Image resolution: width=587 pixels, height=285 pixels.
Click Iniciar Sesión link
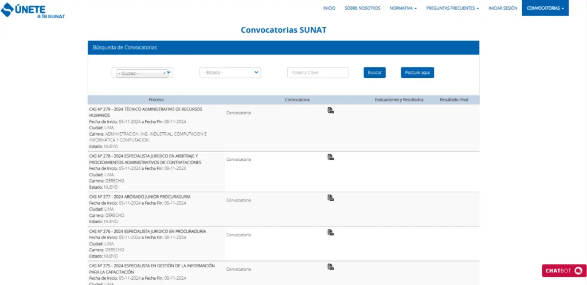tap(503, 8)
